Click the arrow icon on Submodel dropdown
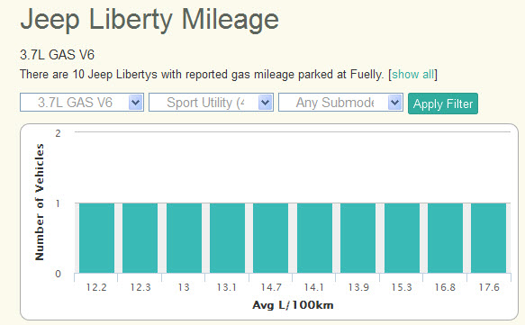Screen dimensions: 525x325 tap(394, 103)
